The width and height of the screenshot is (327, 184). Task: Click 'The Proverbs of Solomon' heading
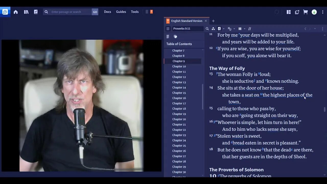point(236,170)
